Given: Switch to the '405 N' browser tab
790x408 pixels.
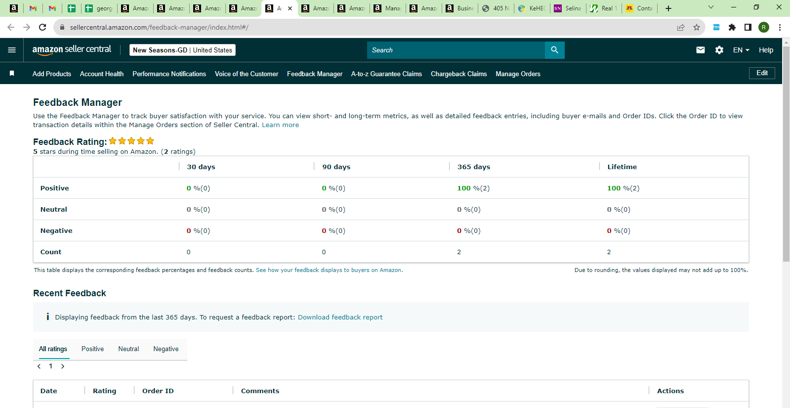Looking at the screenshot, I should (x=496, y=8).
